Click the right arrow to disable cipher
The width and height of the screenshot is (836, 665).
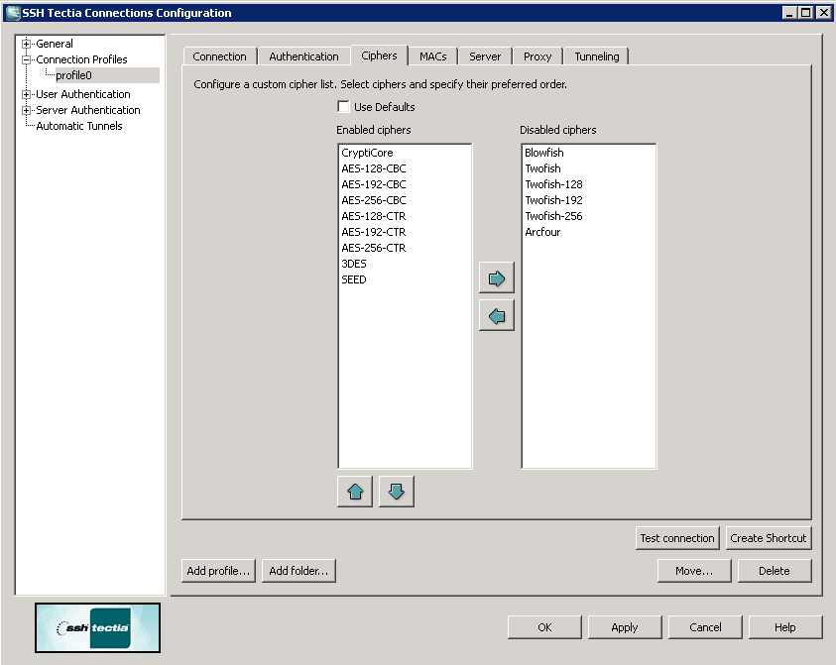[x=496, y=278]
